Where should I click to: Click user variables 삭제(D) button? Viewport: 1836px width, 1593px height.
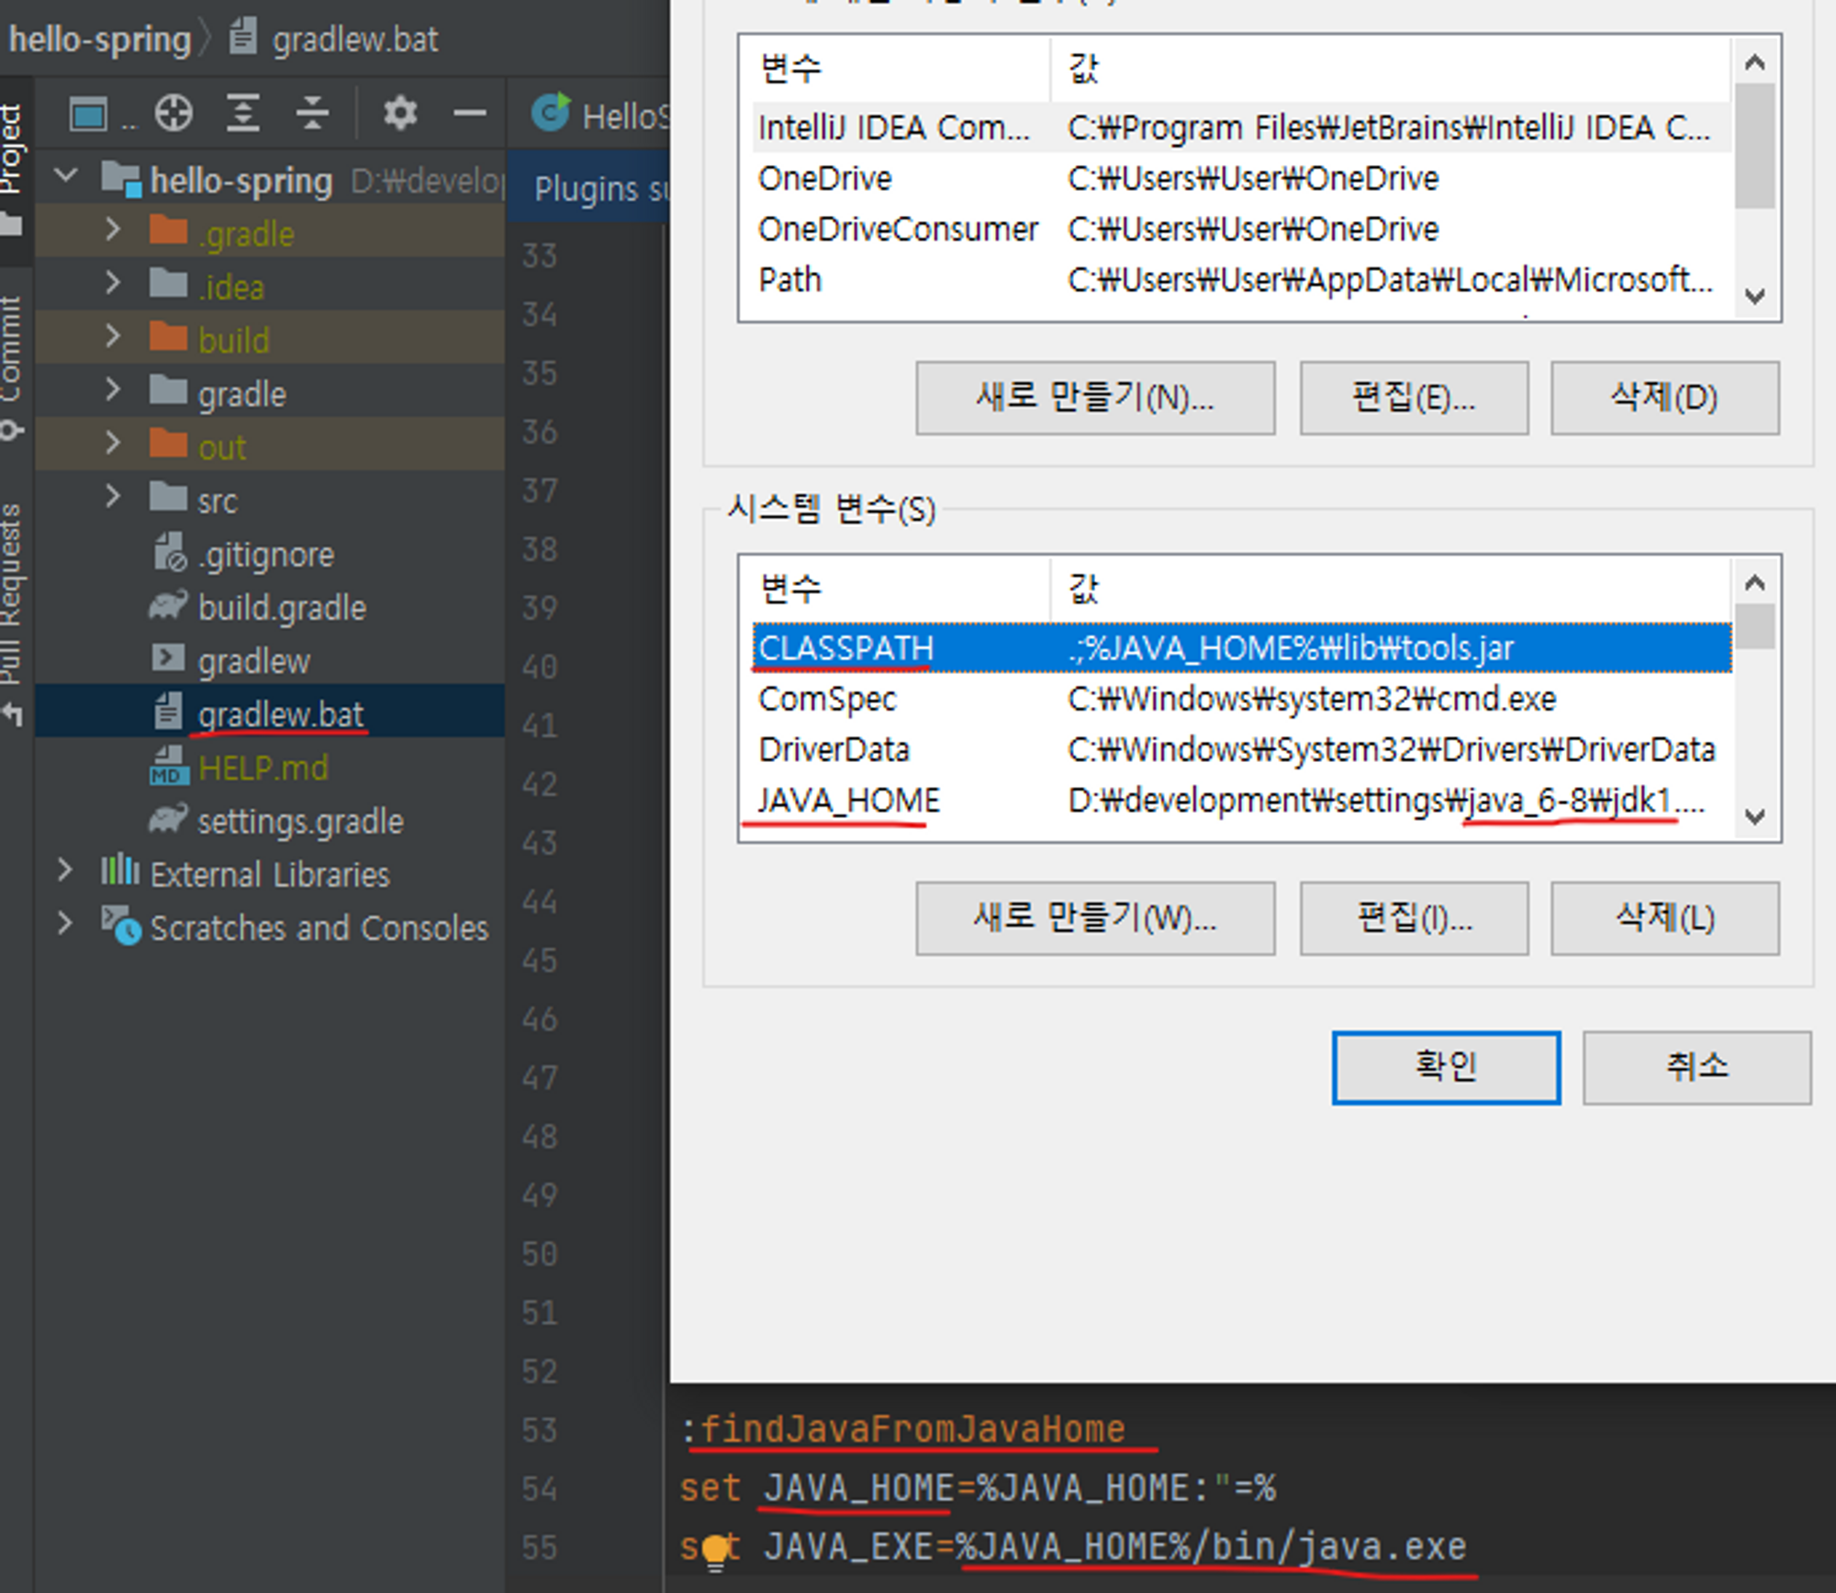tap(1664, 398)
